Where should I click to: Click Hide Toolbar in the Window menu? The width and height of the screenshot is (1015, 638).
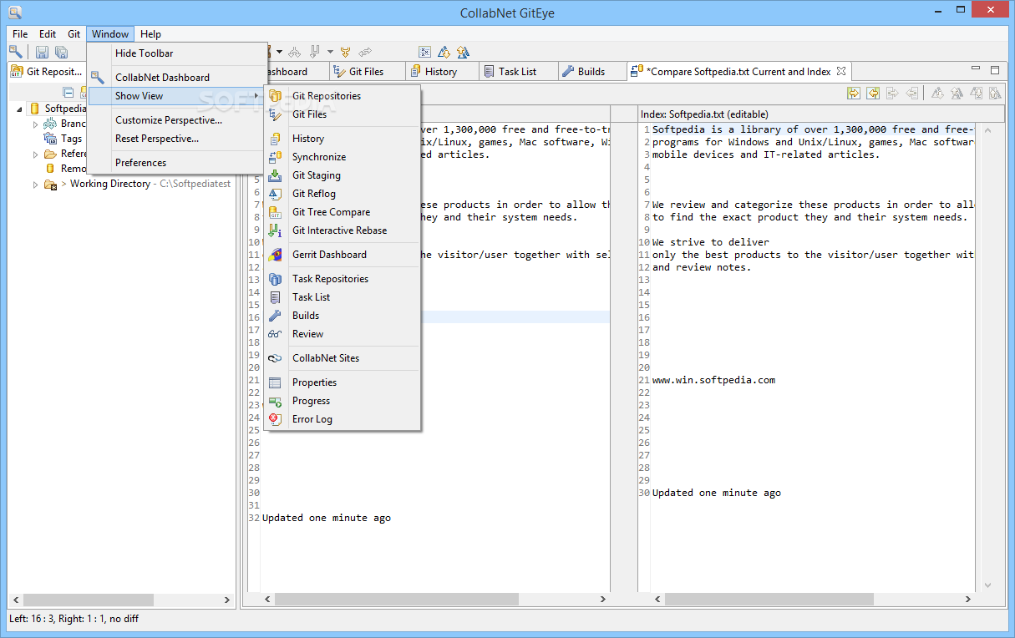tap(175, 53)
